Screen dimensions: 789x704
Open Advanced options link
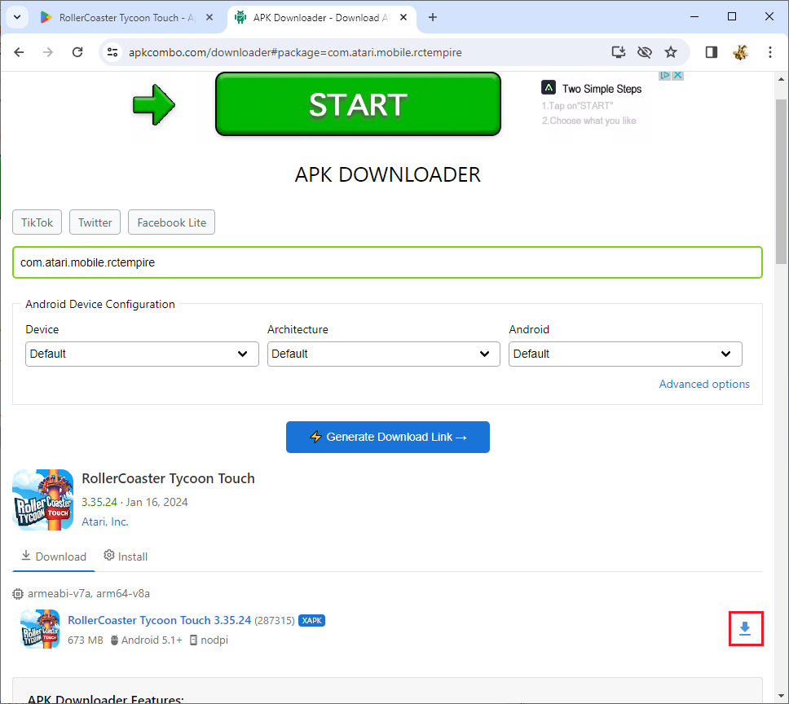tap(704, 384)
